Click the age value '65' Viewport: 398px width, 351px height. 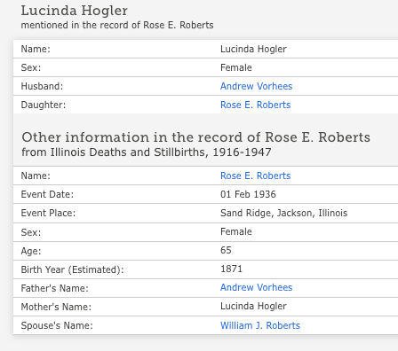(226, 250)
